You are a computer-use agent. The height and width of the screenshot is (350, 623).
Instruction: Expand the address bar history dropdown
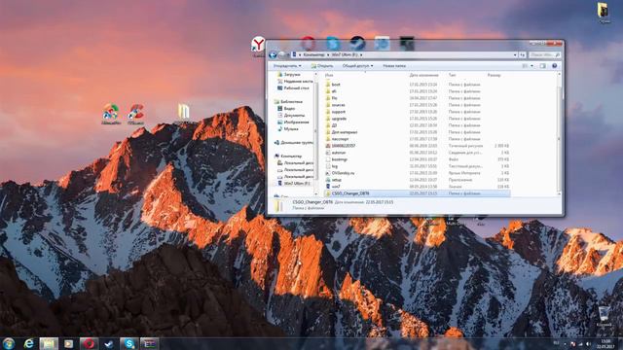(x=515, y=54)
